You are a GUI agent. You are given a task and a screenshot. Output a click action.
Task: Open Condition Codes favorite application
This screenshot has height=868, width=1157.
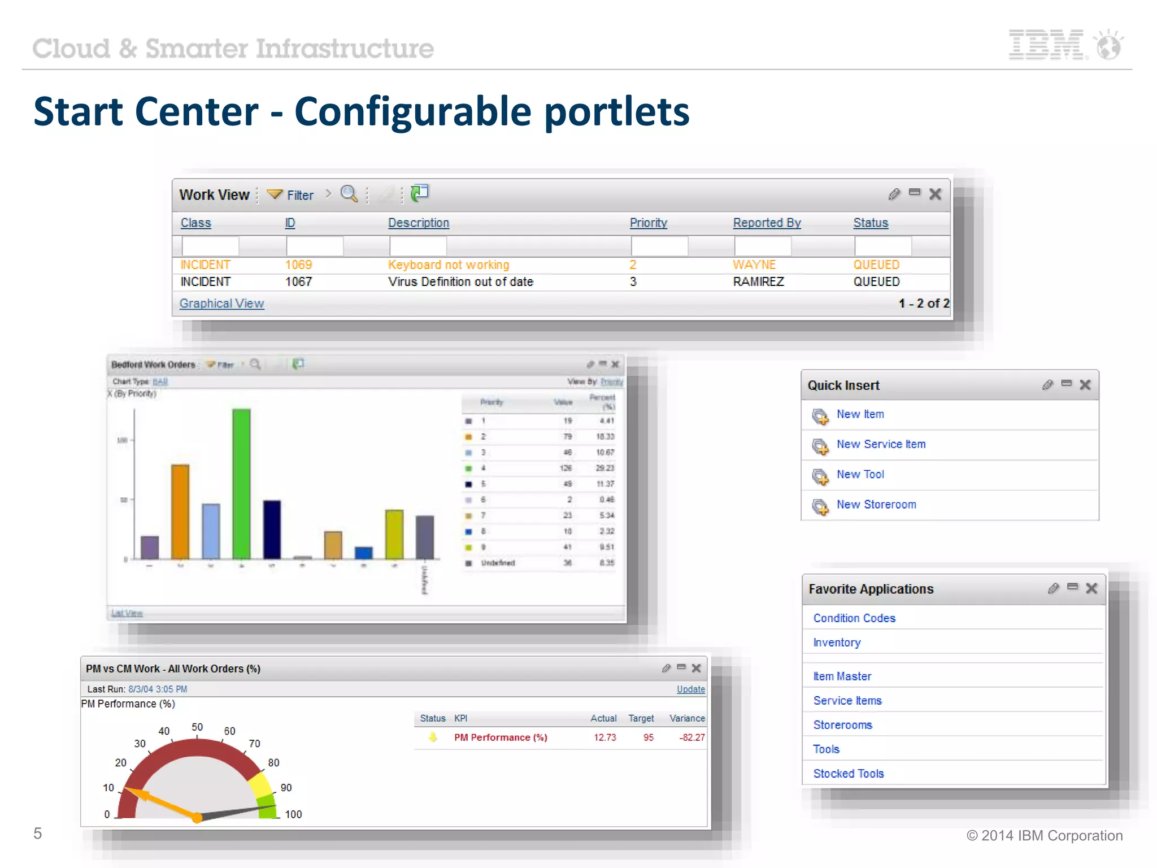[854, 618]
